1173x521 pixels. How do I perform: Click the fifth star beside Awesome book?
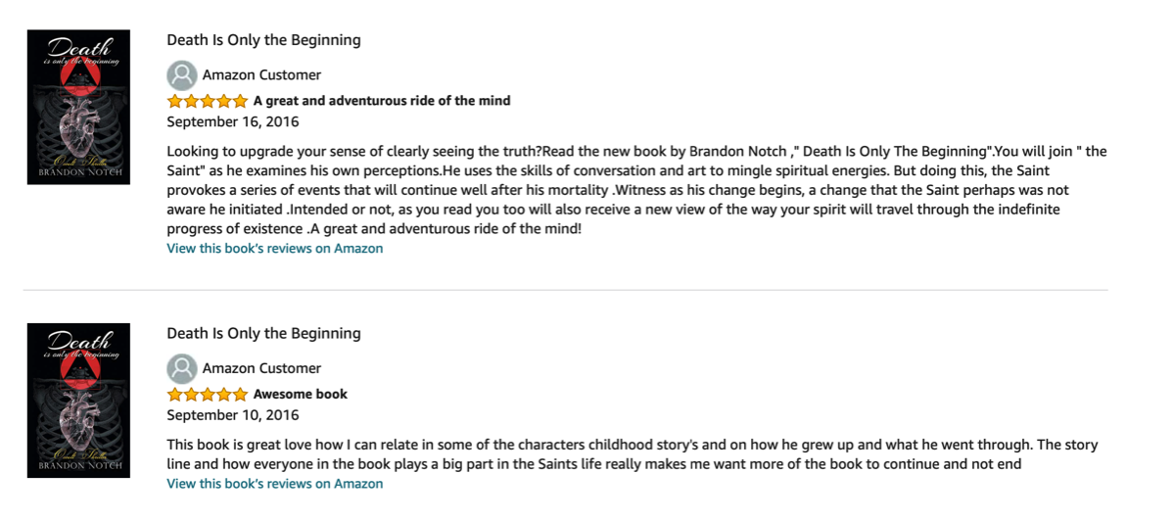240,395
